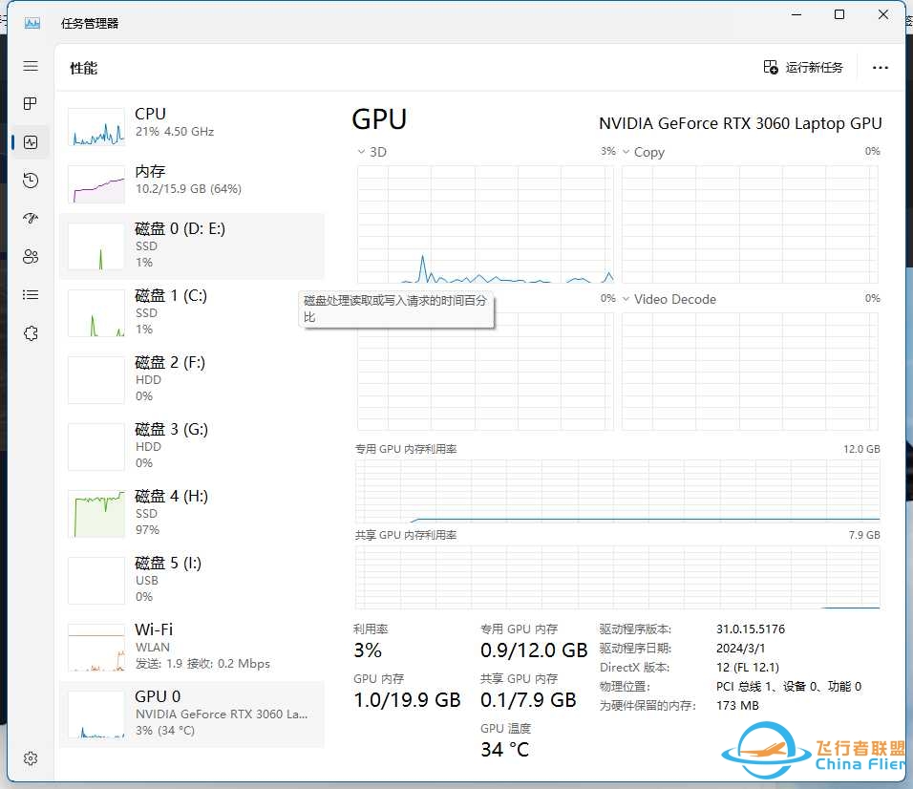This screenshot has width=913, height=789.
Task: Click the 1.0/19.9 GB GPU memory value
Action: [407, 699]
